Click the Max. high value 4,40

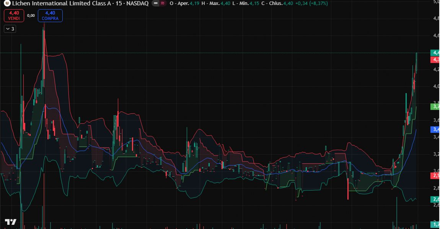(x=225, y=3)
